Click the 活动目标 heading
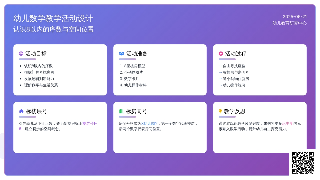 coord(36,54)
